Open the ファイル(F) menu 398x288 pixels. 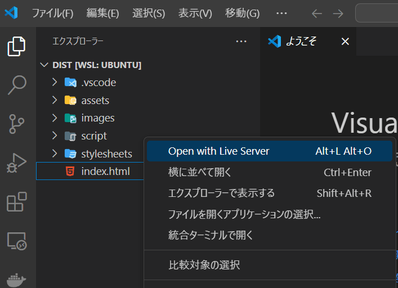(x=52, y=13)
